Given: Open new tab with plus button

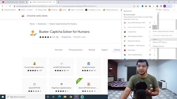Looking at the screenshot, I should pyautogui.click(x=58, y=2).
